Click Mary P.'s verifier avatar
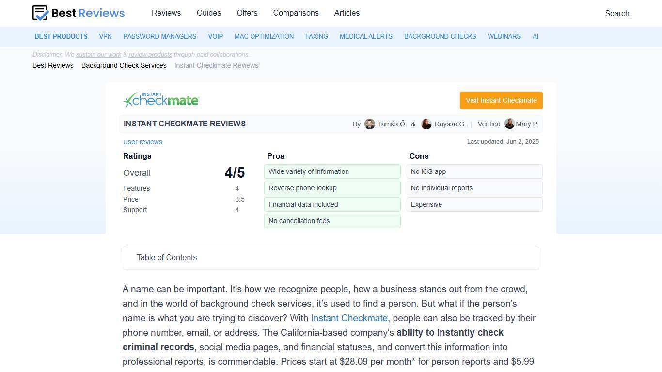Screen dimensions: 662x372 tap(509, 124)
